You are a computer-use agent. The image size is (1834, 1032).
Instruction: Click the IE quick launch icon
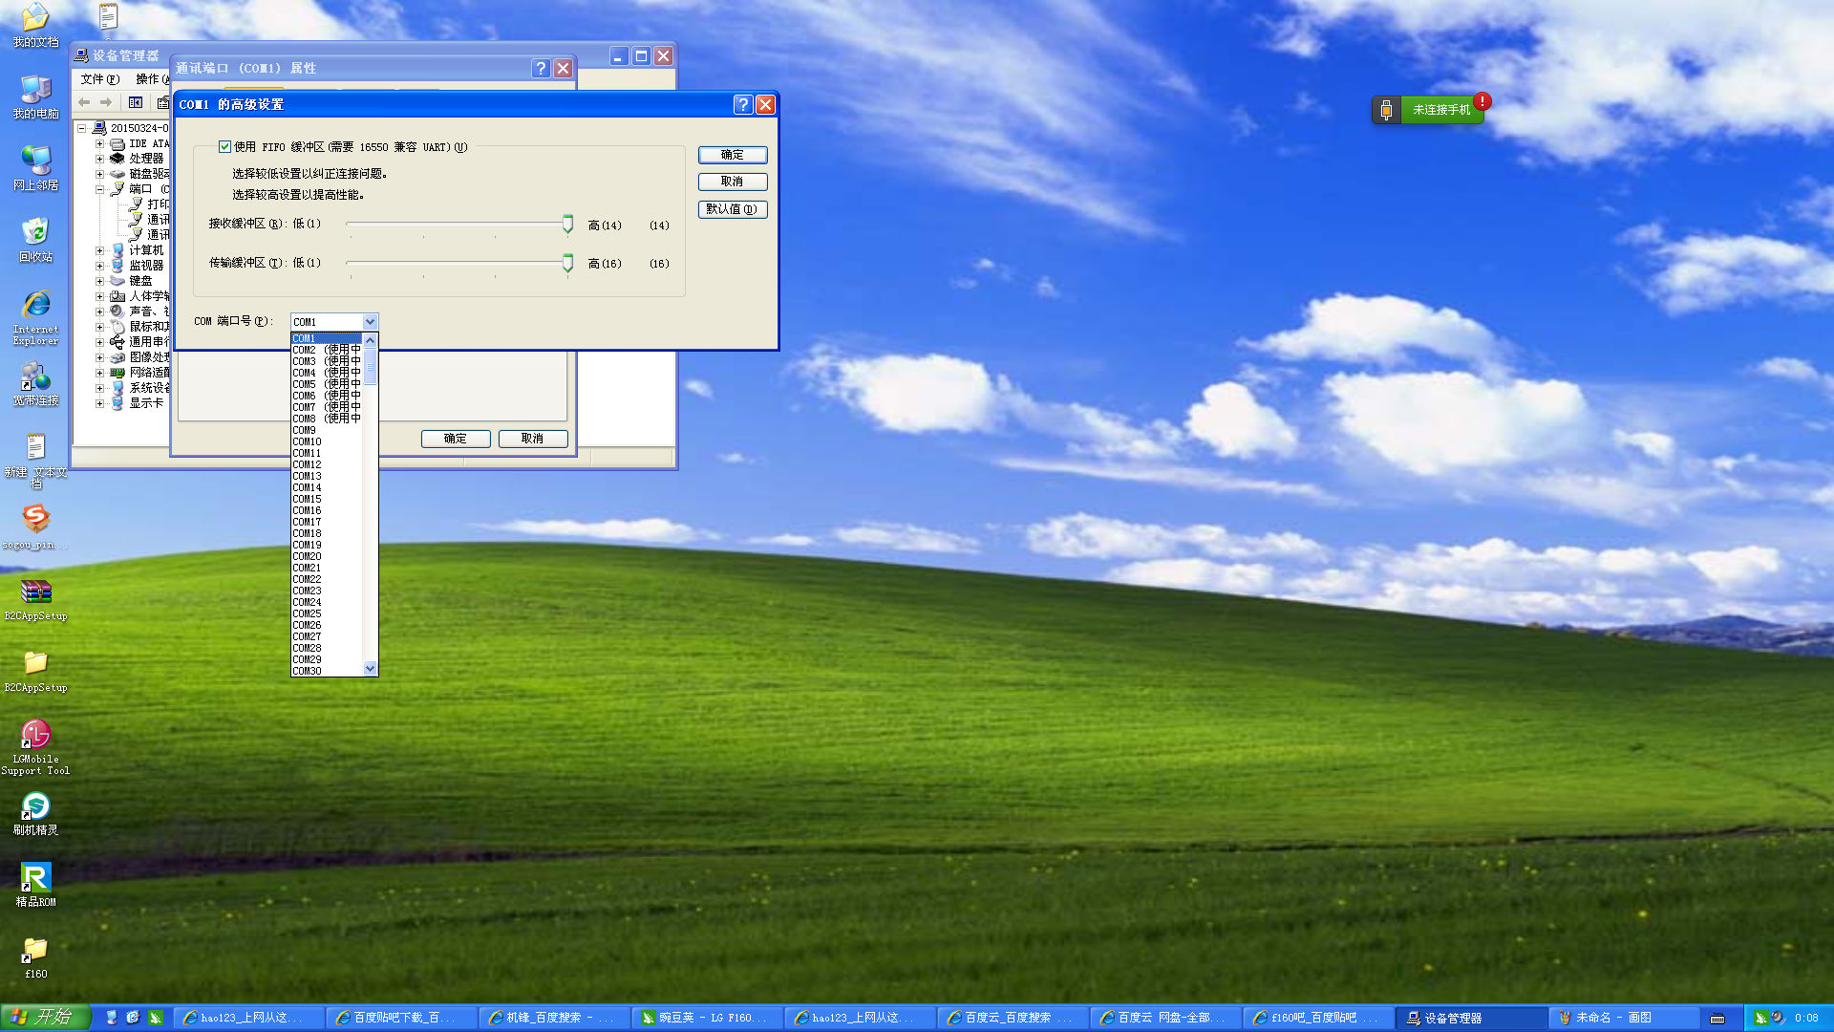133,1018
